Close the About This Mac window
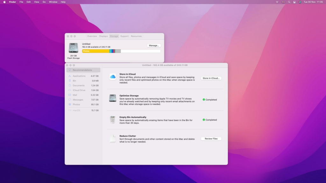Viewport: 326px width, 183px height. click(x=68, y=36)
